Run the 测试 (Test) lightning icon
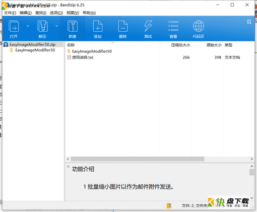Viewport: 257px width, 212px height. (148, 26)
